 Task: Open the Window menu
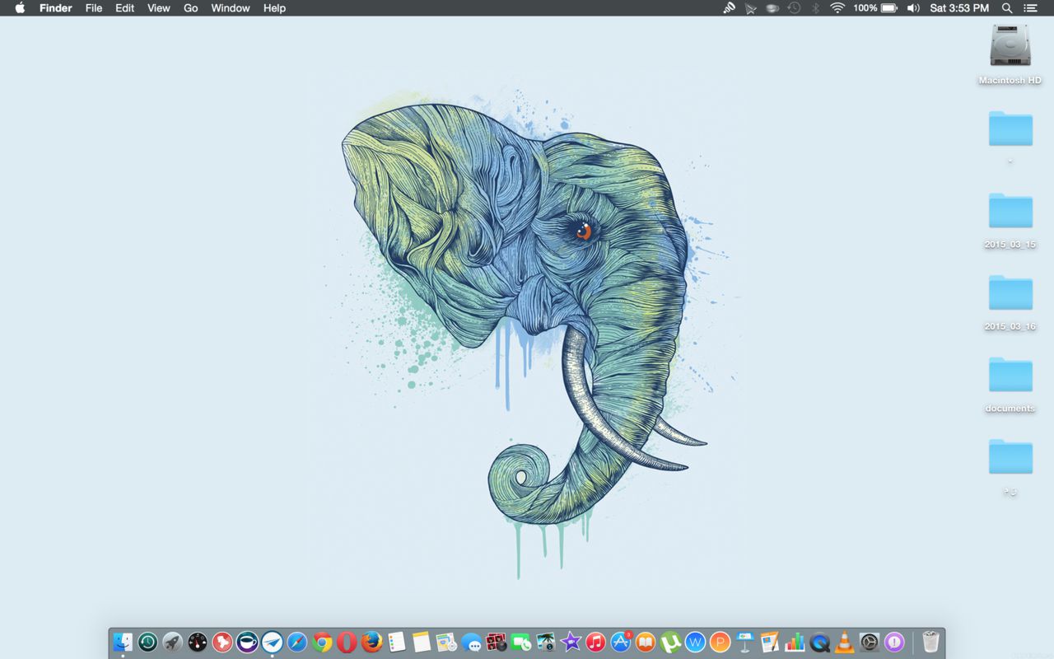(231, 7)
